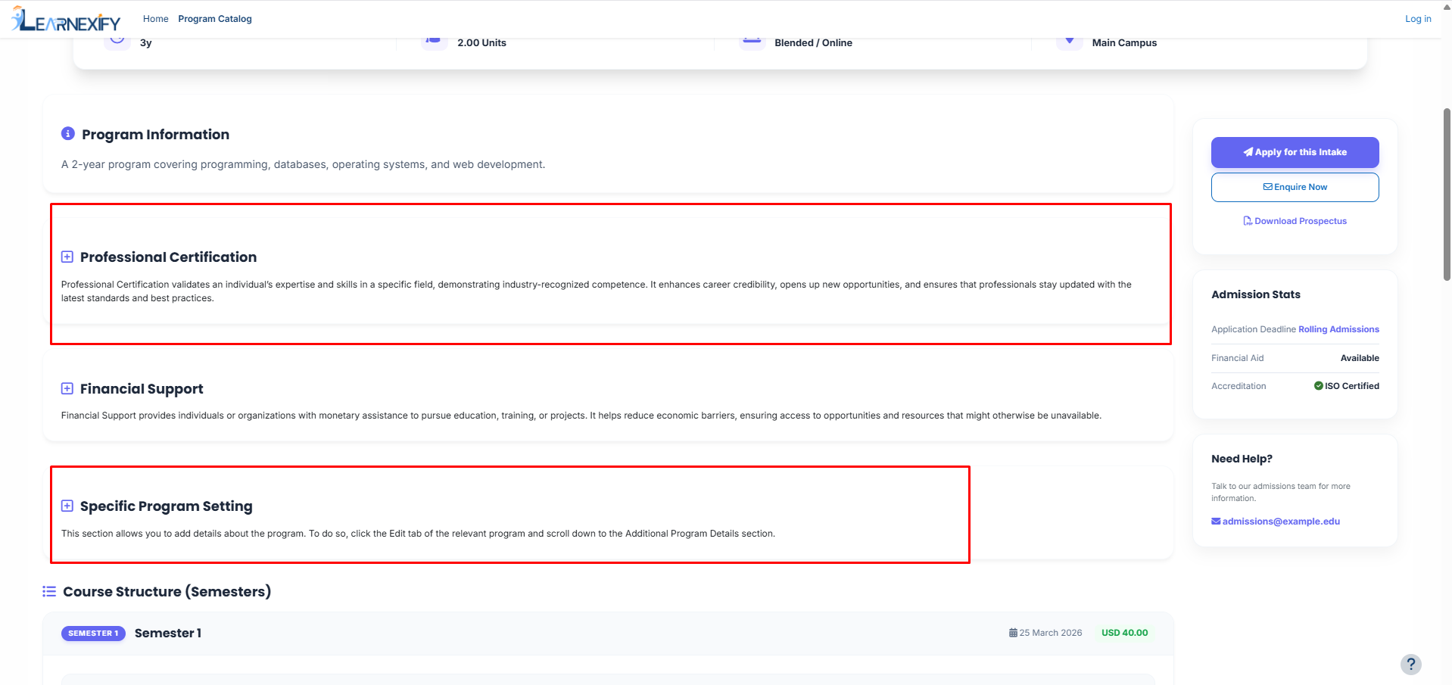Click the Professional Certification heading
This screenshot has height=685, width=1452.
click(x=168, y=257)
